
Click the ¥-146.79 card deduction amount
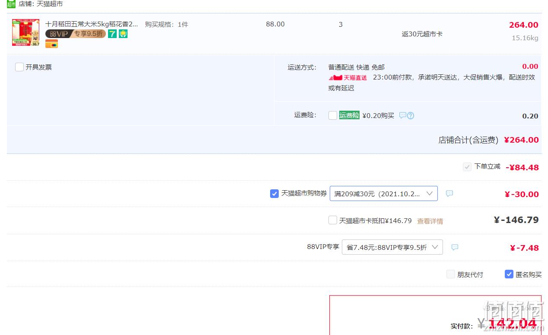coord(516,220)
